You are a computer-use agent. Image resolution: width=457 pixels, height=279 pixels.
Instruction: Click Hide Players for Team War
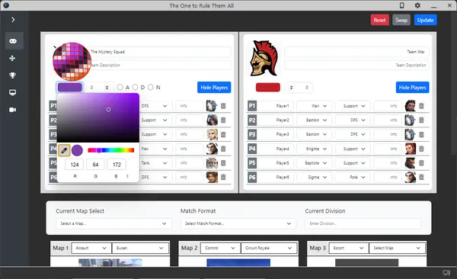tap(412, 88)
